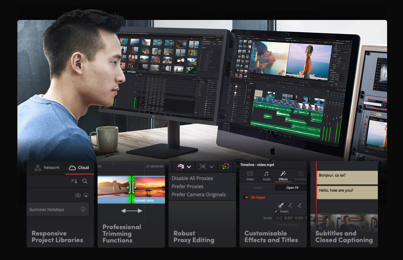This screenshot has height=260, width=403.
Task: Select the eyedropper picker tool in 3D Keyer
Action: tap(281, 205)
